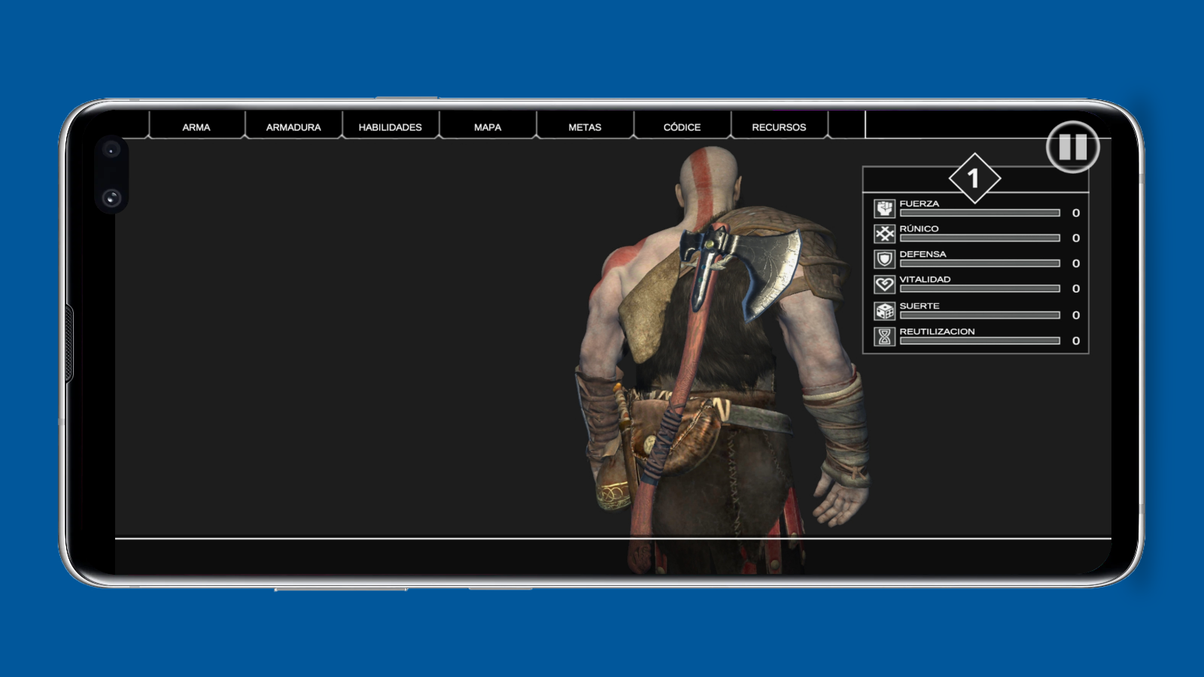
Task: Click the SUERTE label
Action: pos(920,306)
